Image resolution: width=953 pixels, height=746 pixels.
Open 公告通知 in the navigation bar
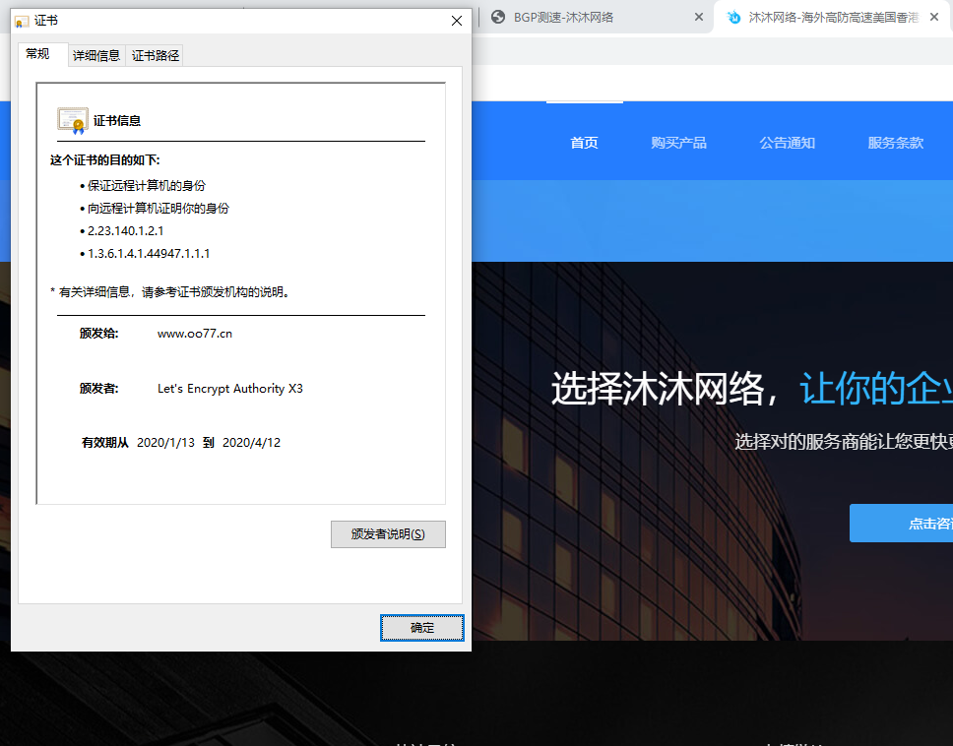787,143
